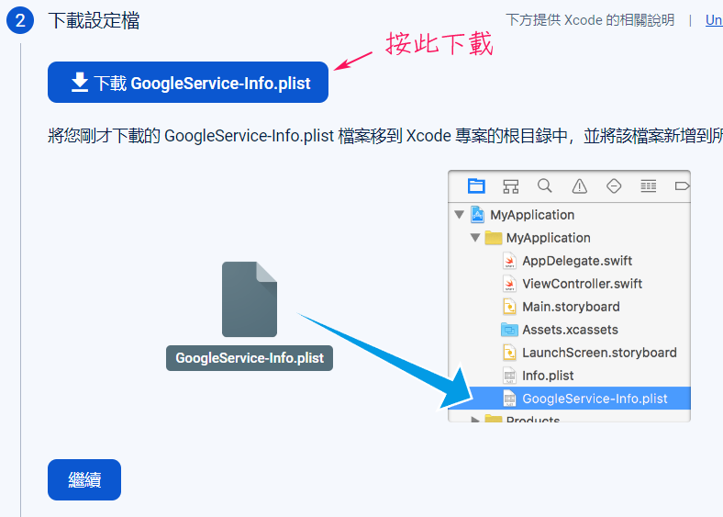Collapse the MyApplication folder disclosure triangle

point(475,238)
